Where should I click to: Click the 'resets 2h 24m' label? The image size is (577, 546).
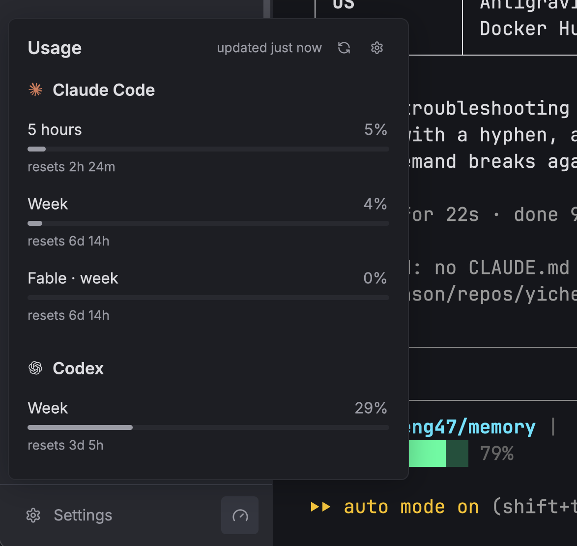71,167
